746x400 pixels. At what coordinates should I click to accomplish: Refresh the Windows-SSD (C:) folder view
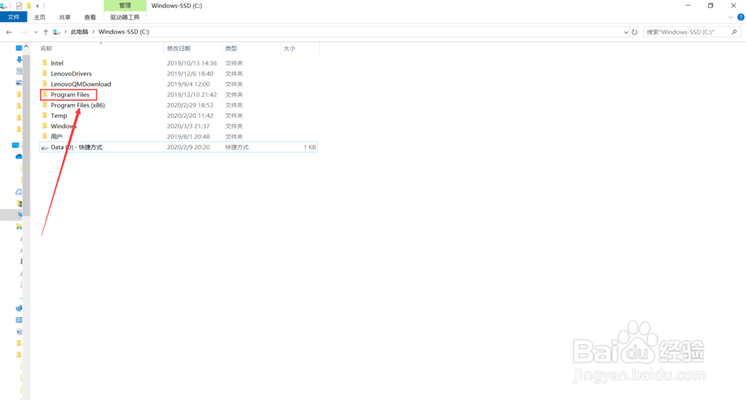pyautogui.click(x=634, y=32)
